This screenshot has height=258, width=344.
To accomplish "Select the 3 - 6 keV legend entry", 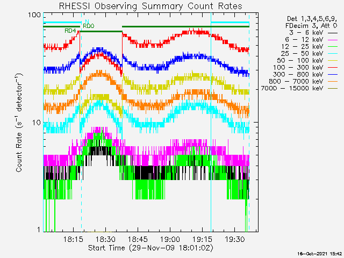I will point(313,32).
